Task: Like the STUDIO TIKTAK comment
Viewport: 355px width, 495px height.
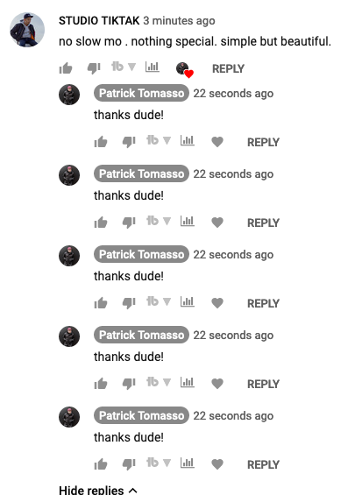Action: tap(66, 67)
